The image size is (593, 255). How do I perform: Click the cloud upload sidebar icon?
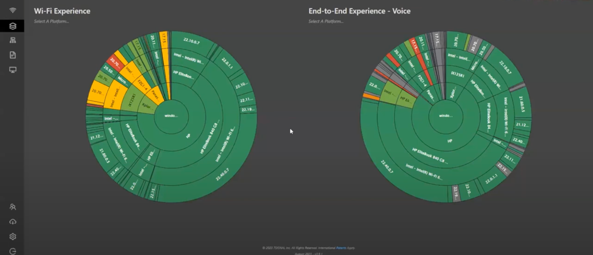(13, 222)
